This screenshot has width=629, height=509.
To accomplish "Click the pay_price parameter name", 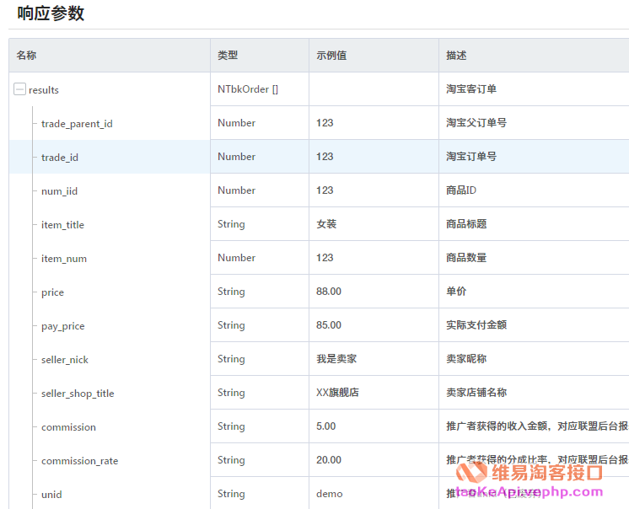I will [63, 326].
